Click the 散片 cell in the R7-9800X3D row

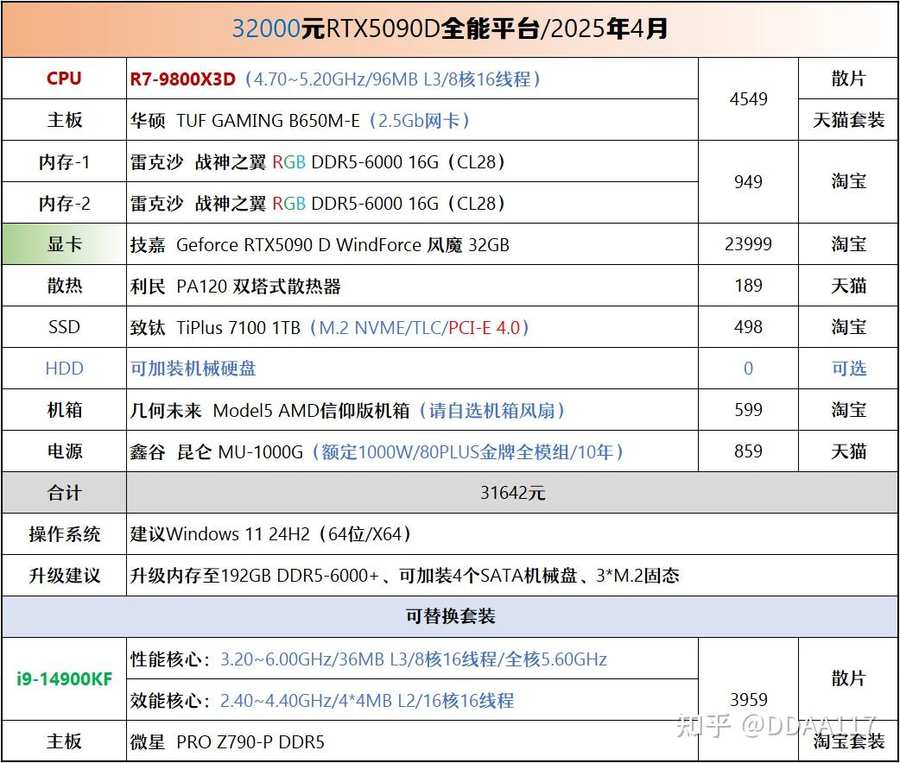point(848,79)
